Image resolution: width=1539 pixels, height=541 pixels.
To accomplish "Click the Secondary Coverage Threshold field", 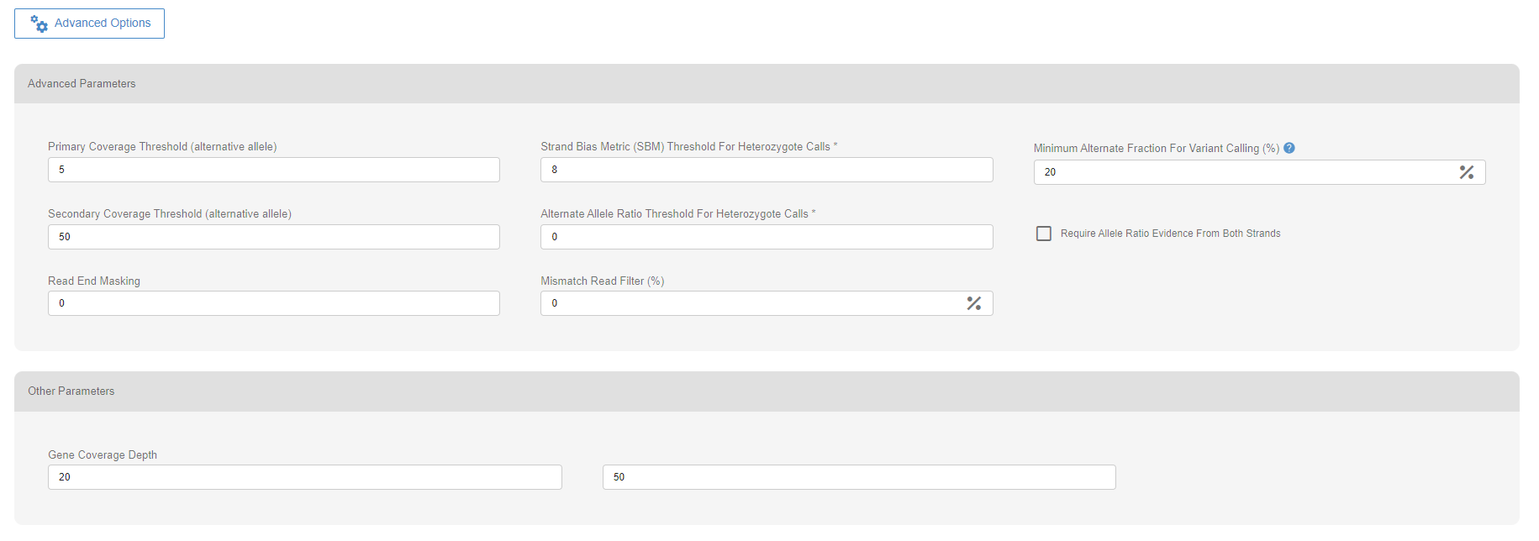I will [x=273, y=237].
